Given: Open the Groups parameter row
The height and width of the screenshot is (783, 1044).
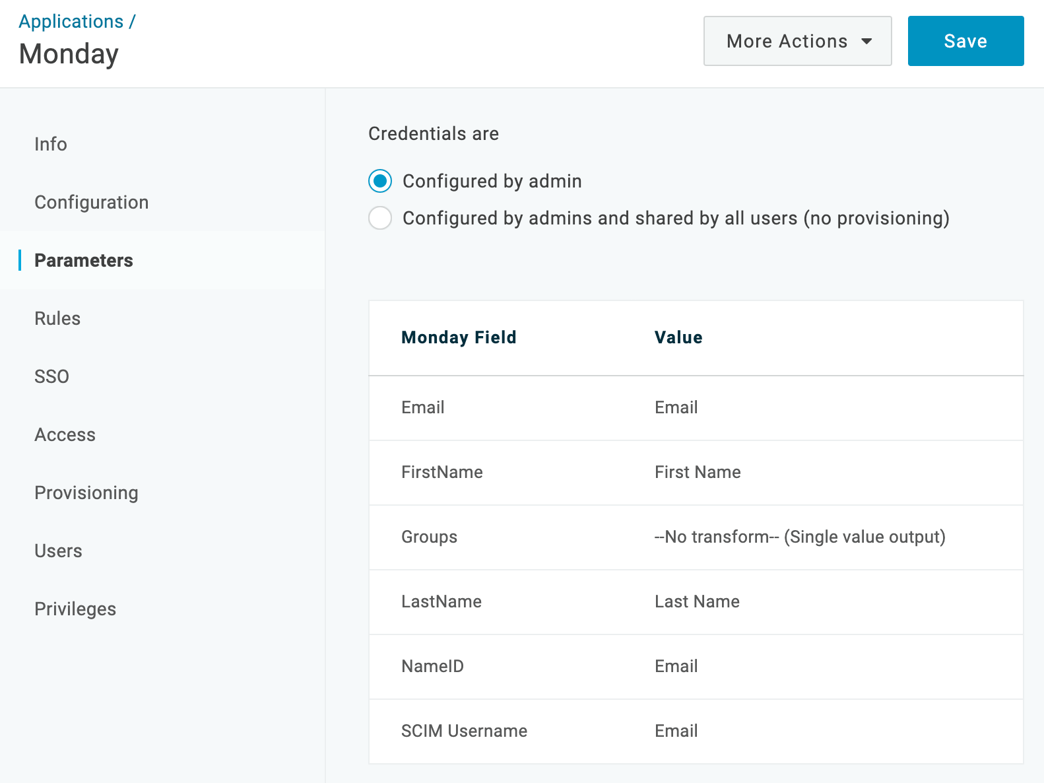Looking at the screenshot, I should point(696,537).
